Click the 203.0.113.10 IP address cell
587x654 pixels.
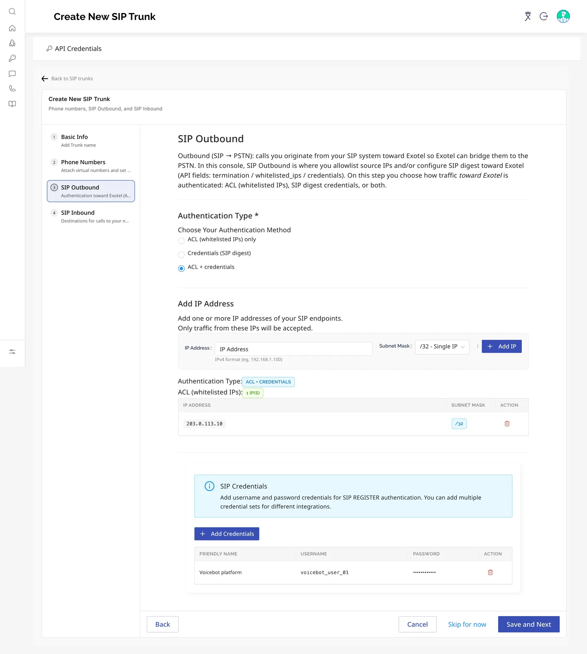point(204,424)
